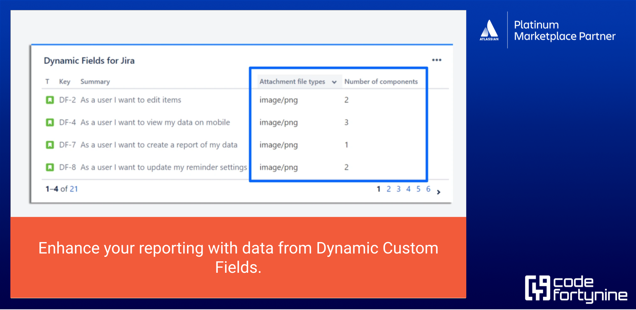The image size is (636, 310).
Task: Click the story icon for DF-2
Action: click(50, 100)
